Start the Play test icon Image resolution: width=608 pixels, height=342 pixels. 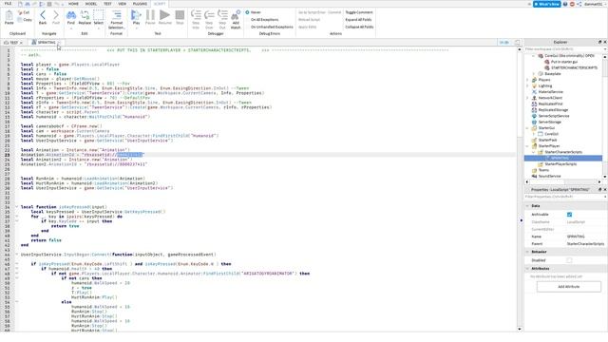click(x=136, y=15)
